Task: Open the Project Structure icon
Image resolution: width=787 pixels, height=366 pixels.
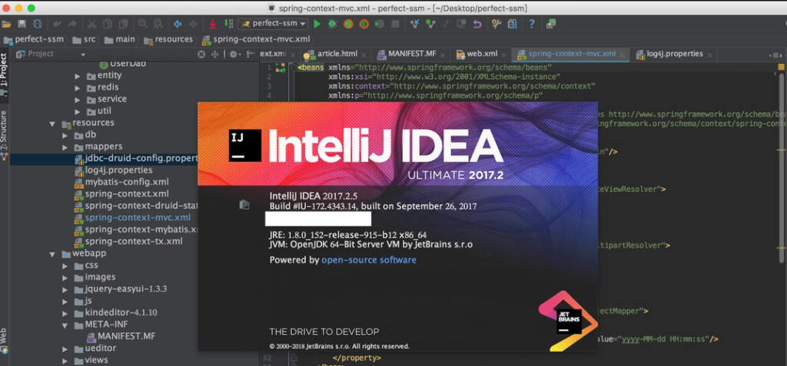Action: tap(512, 24)
